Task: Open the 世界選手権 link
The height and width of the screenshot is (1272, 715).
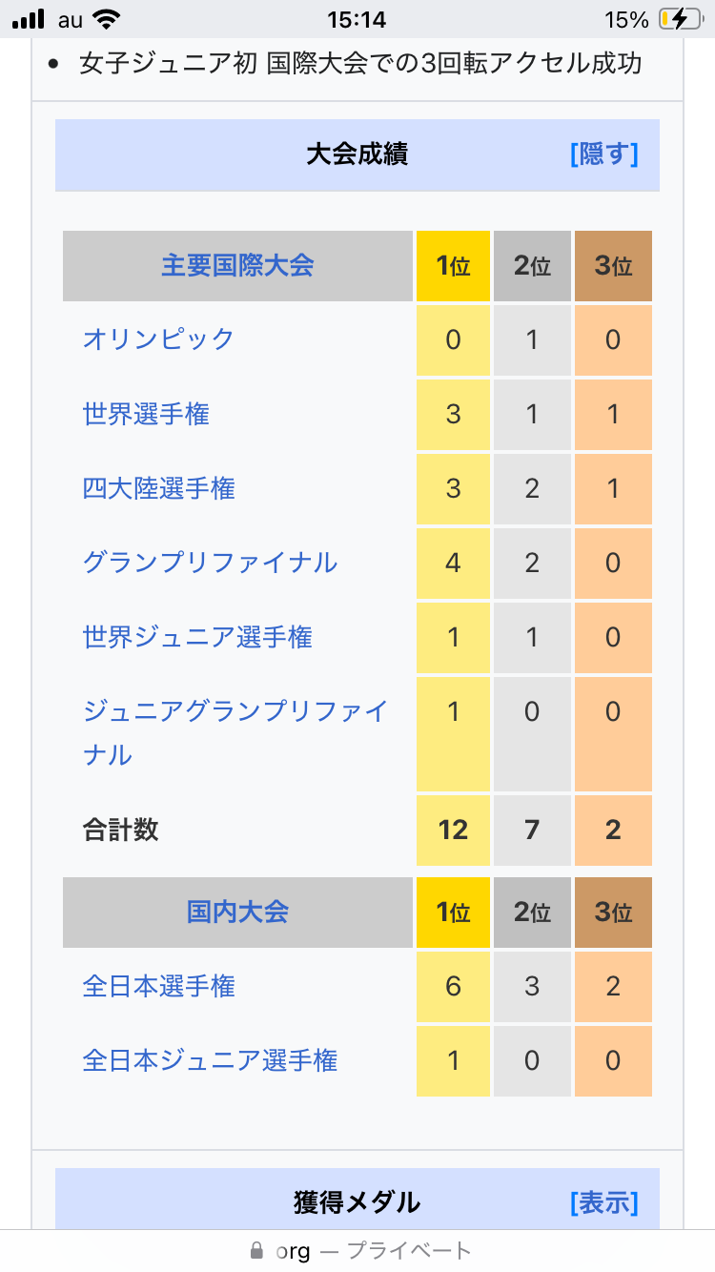Action: pyautogui.click(x=146, y=414)
